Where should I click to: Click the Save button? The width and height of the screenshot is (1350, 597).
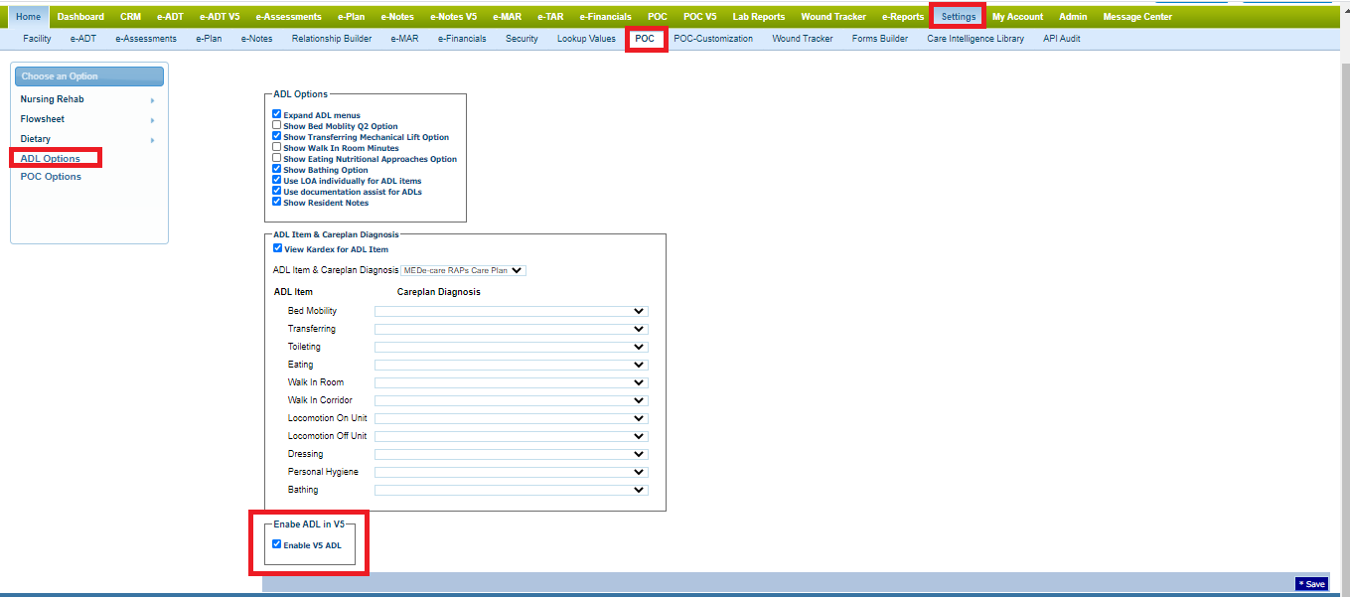[1311, 584]
